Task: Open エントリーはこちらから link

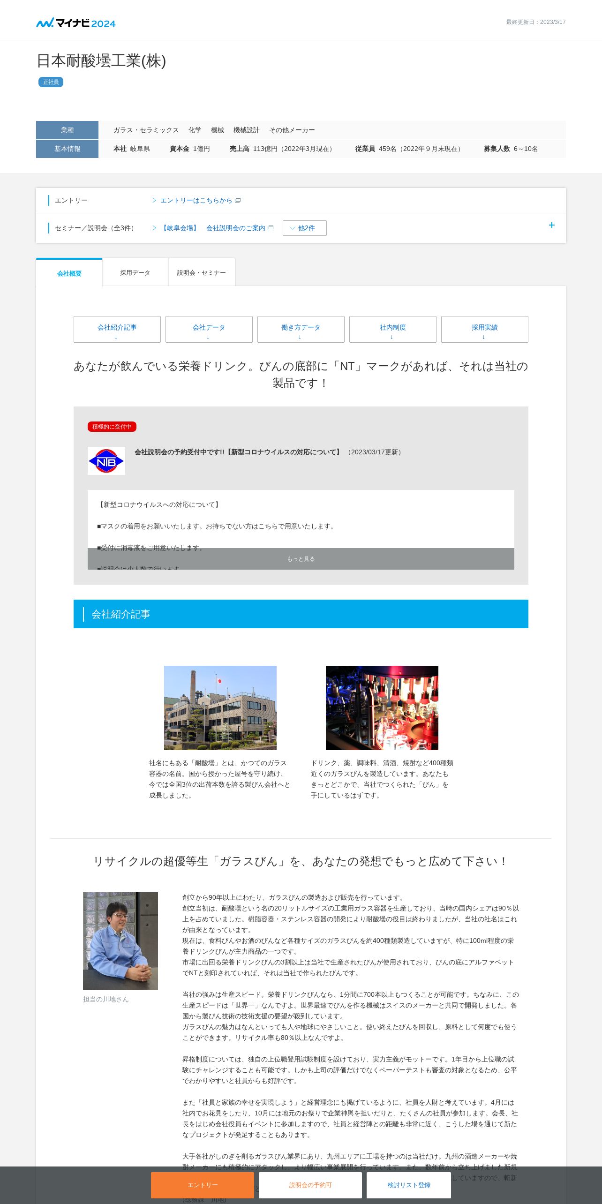Action: [196, 200]
